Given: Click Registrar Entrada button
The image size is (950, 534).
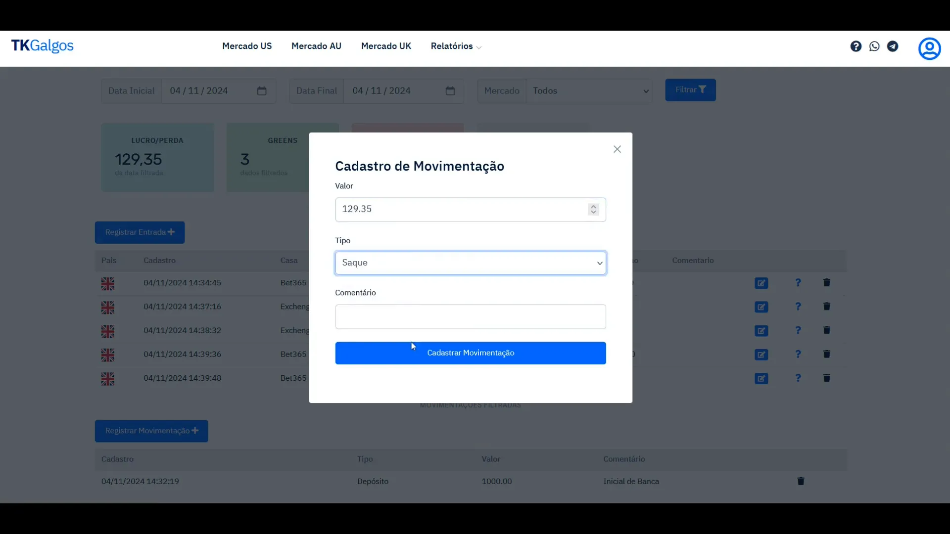Looking at the screenshot, I should (x=139, y=232).
